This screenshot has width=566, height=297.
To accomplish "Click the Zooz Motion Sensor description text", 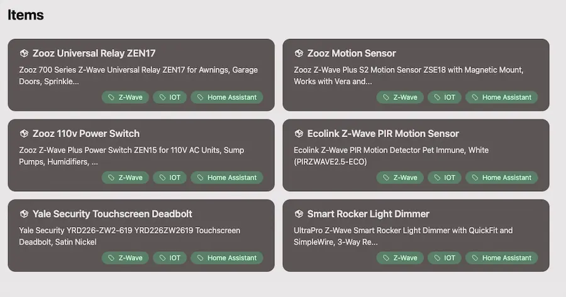I will pos(409,76).
